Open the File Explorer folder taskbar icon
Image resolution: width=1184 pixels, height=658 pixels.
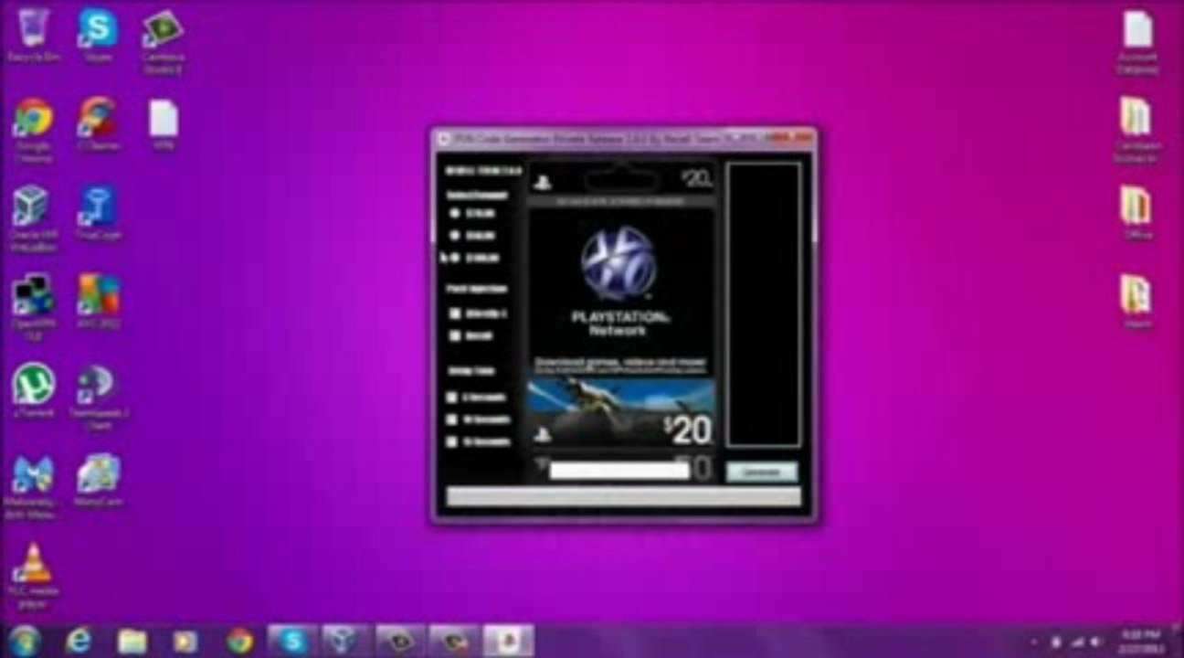point(132,641)
